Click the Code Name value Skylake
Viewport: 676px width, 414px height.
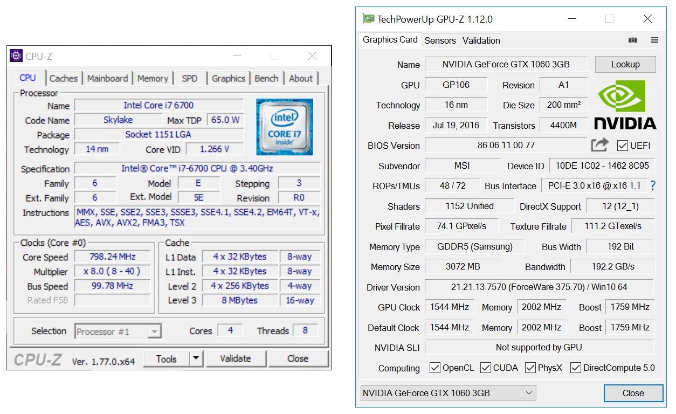[x=118, y=120]
